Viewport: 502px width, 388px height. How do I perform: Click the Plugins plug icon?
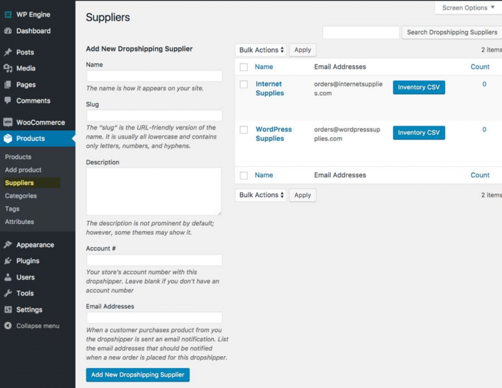coord(8,261)
